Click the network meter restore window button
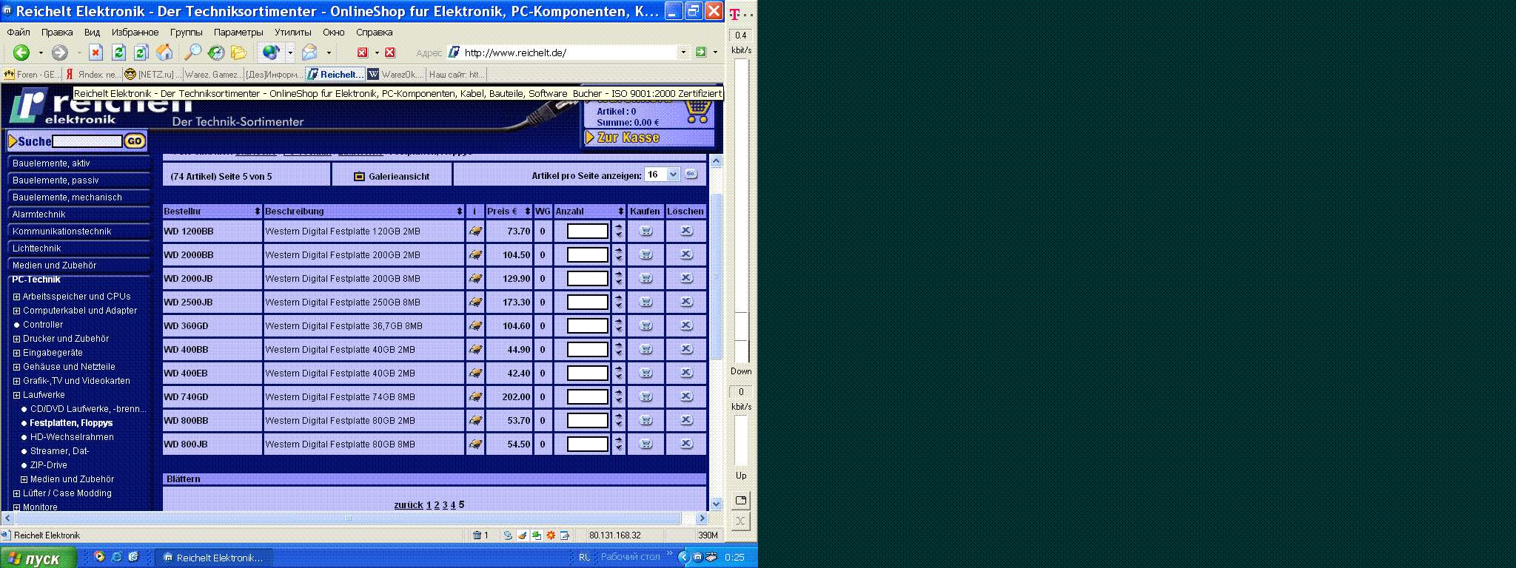This screenshot has width=1516, height=568. click(741, 500)
